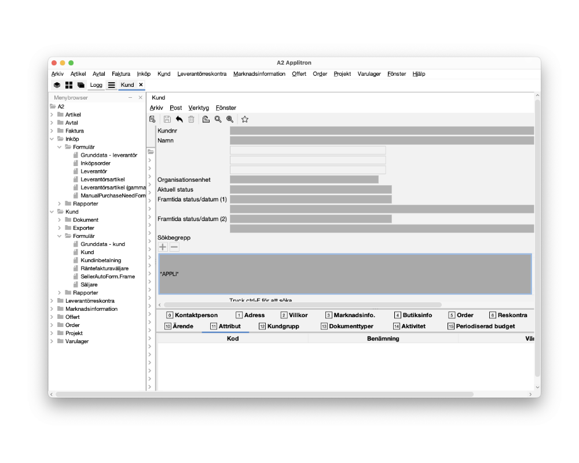The image size is (579, 463).
Task: Open the Marknadsinformation menu in menu bar
Action: tap(259, 74)
